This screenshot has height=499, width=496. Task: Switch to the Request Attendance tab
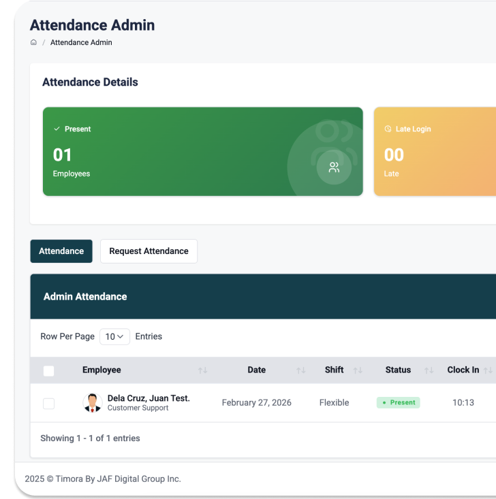coord(149,251)
